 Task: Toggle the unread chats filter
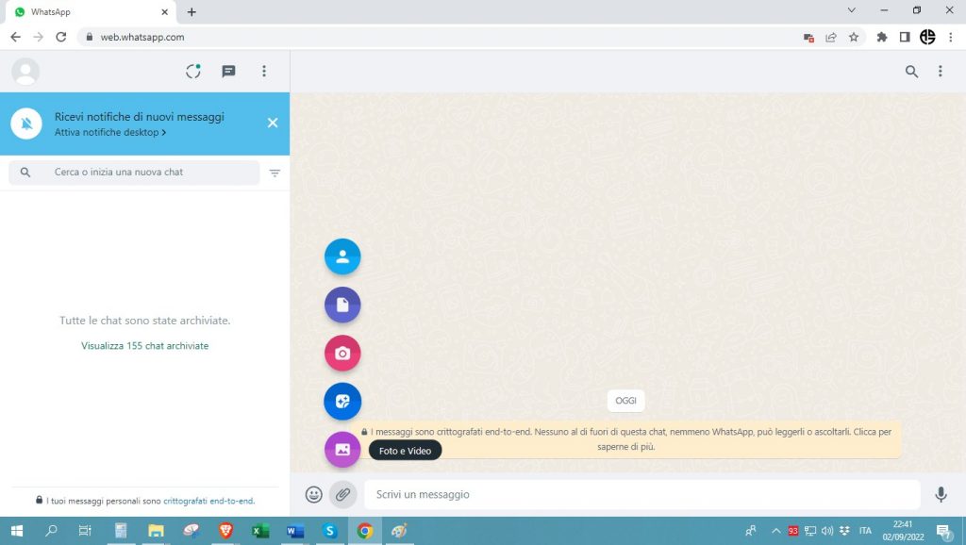[x=275, y=173]
